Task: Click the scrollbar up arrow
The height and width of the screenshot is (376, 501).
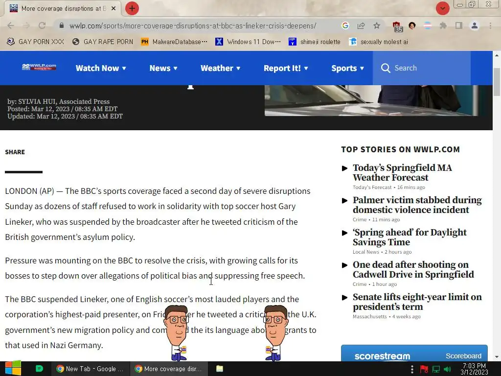Action: click(497, 55)
